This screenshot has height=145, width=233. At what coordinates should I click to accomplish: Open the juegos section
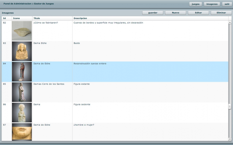[195, 4]
